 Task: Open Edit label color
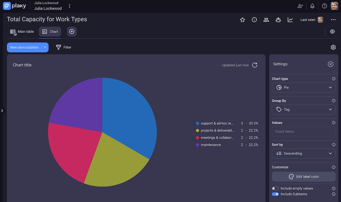[303, 176]
